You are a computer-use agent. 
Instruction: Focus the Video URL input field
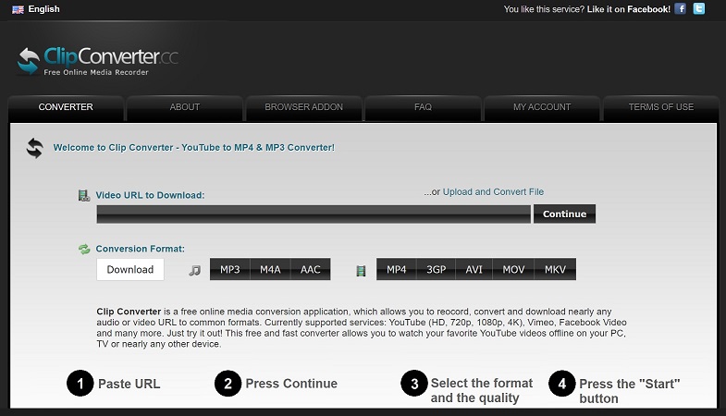pos(314,214)
